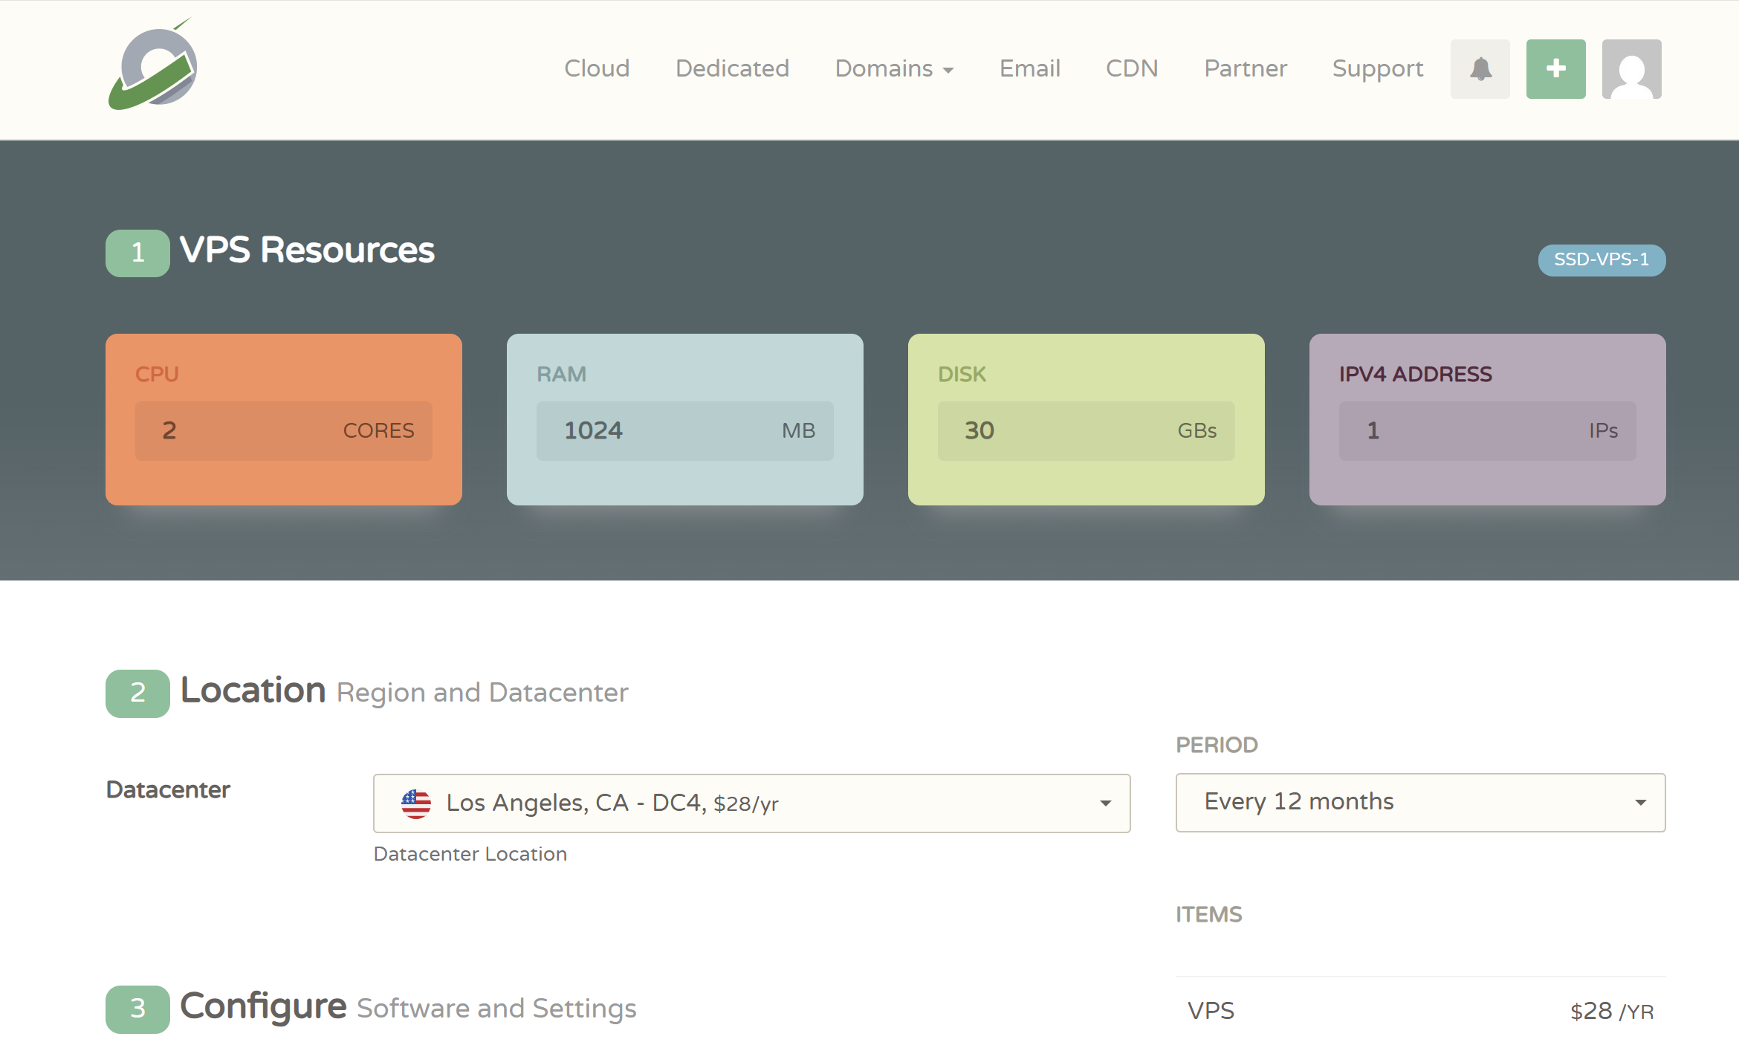Image resolution: width=1739 pixels, height=1048 pixels.
Task: Click the $28 /YR price text
Action: coord(1612,1012)
